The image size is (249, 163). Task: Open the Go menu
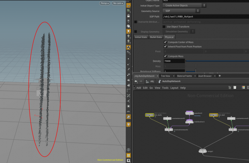click(x=151, y=88)
